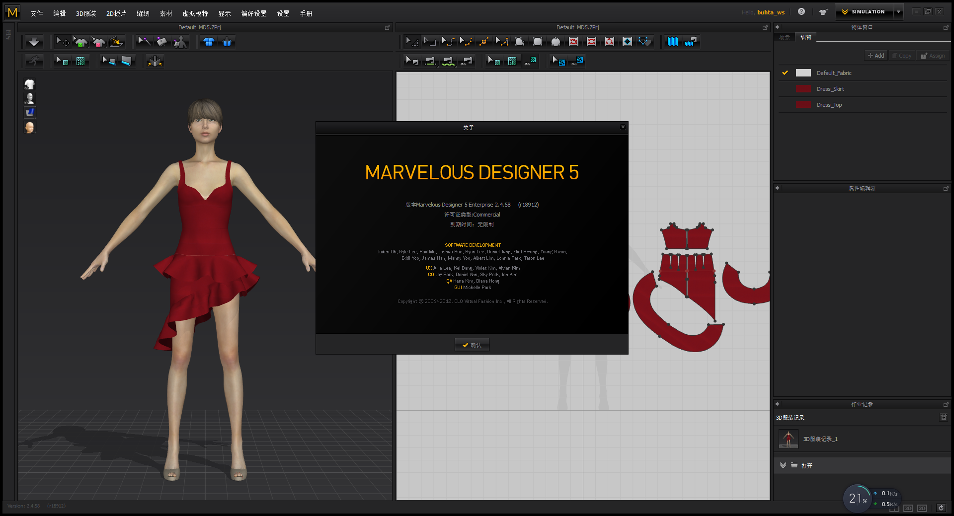
Task: Select the Edit Curvature tool
Action: tap(448, 42)
